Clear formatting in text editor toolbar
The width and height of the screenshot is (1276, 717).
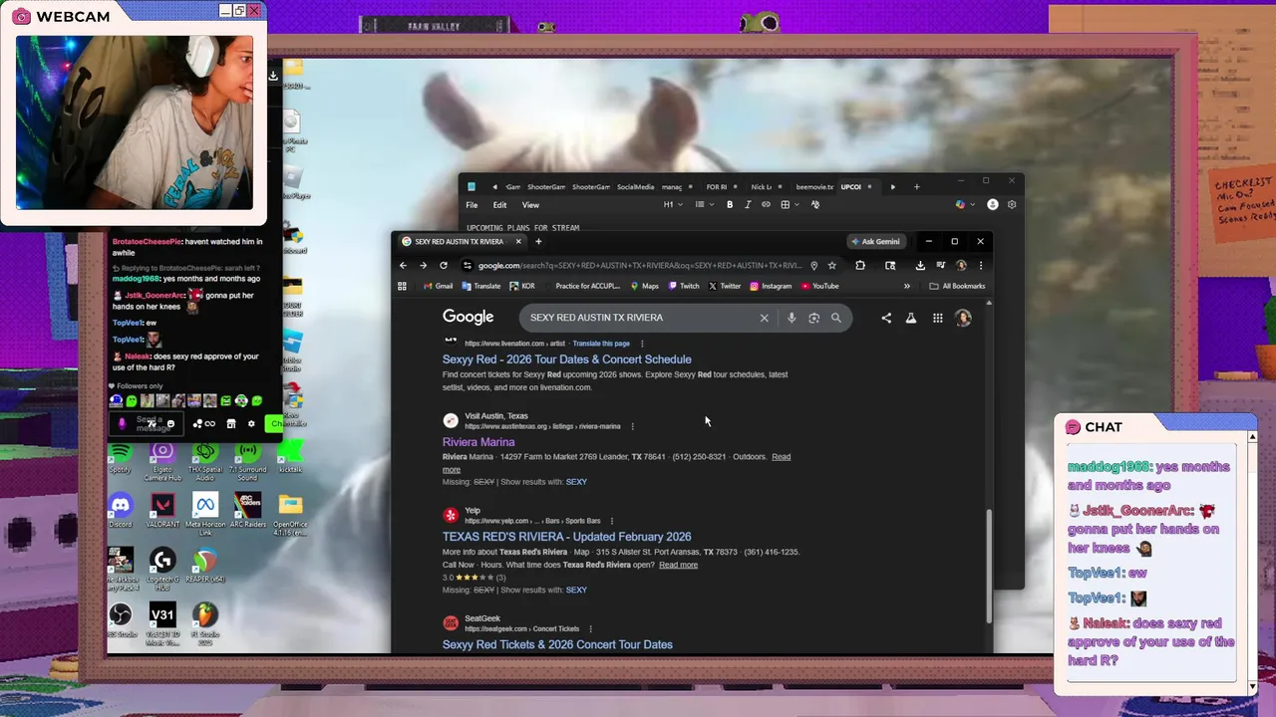[x=814, y=205]
